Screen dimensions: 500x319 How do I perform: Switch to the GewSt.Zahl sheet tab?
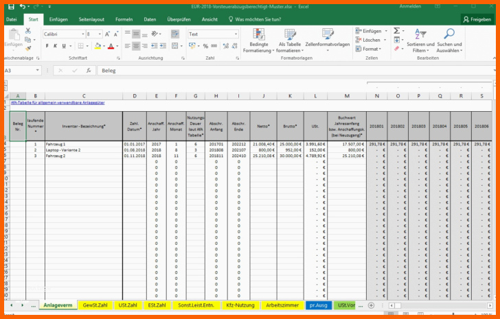click(95, 305)
